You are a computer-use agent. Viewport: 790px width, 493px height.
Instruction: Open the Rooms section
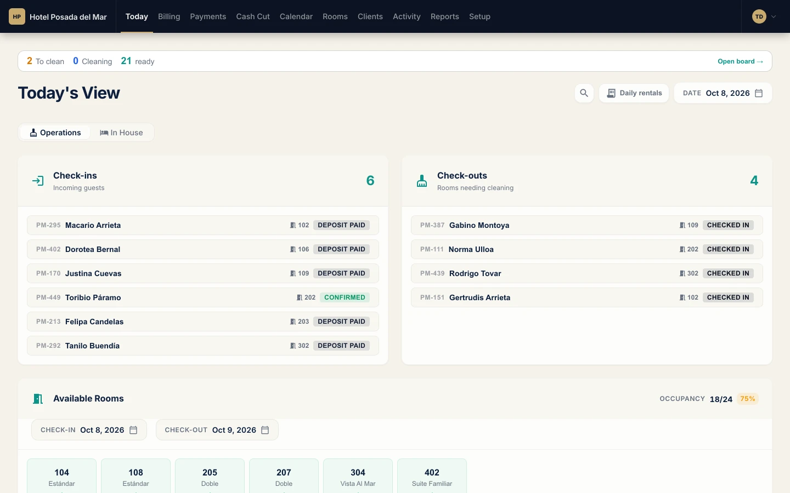[335, 16]
